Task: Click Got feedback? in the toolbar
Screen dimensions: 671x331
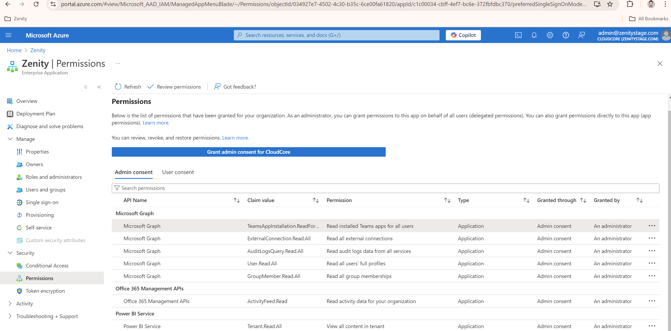Action: point(235,87)
